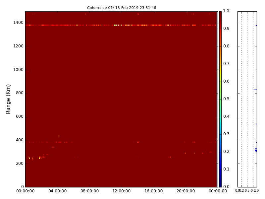Viewport: 265px width, 199px height.
Task: Click the 16:00:00 time axis label
Action: [154, 191]
